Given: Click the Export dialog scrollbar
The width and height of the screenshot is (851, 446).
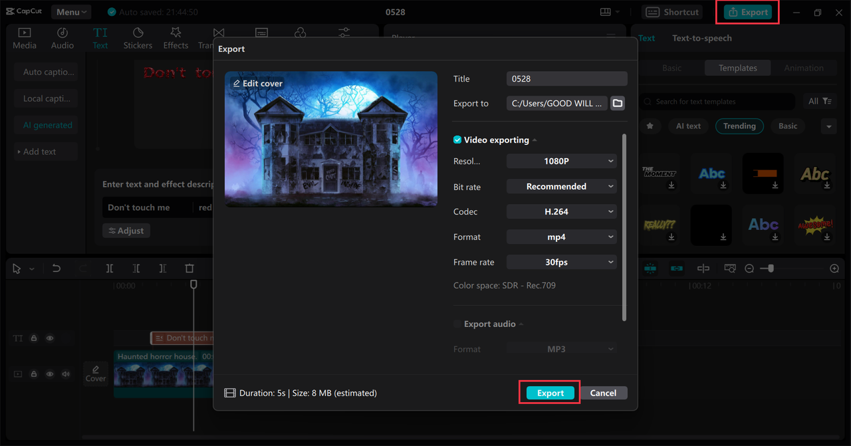Looking at the screenshot, I should 624,227.
